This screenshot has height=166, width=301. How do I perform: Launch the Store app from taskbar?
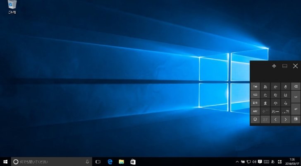(x=133, y=162)
